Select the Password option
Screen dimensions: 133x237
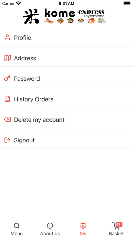coord(66,79)
